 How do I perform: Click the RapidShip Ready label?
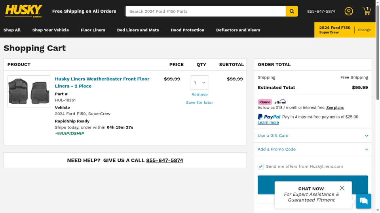pyautogui.click(x=72, y=121)
